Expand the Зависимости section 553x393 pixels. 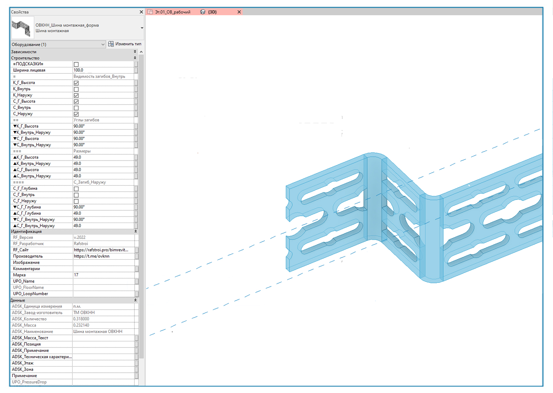pyautogui.click(x=135, y=52)
